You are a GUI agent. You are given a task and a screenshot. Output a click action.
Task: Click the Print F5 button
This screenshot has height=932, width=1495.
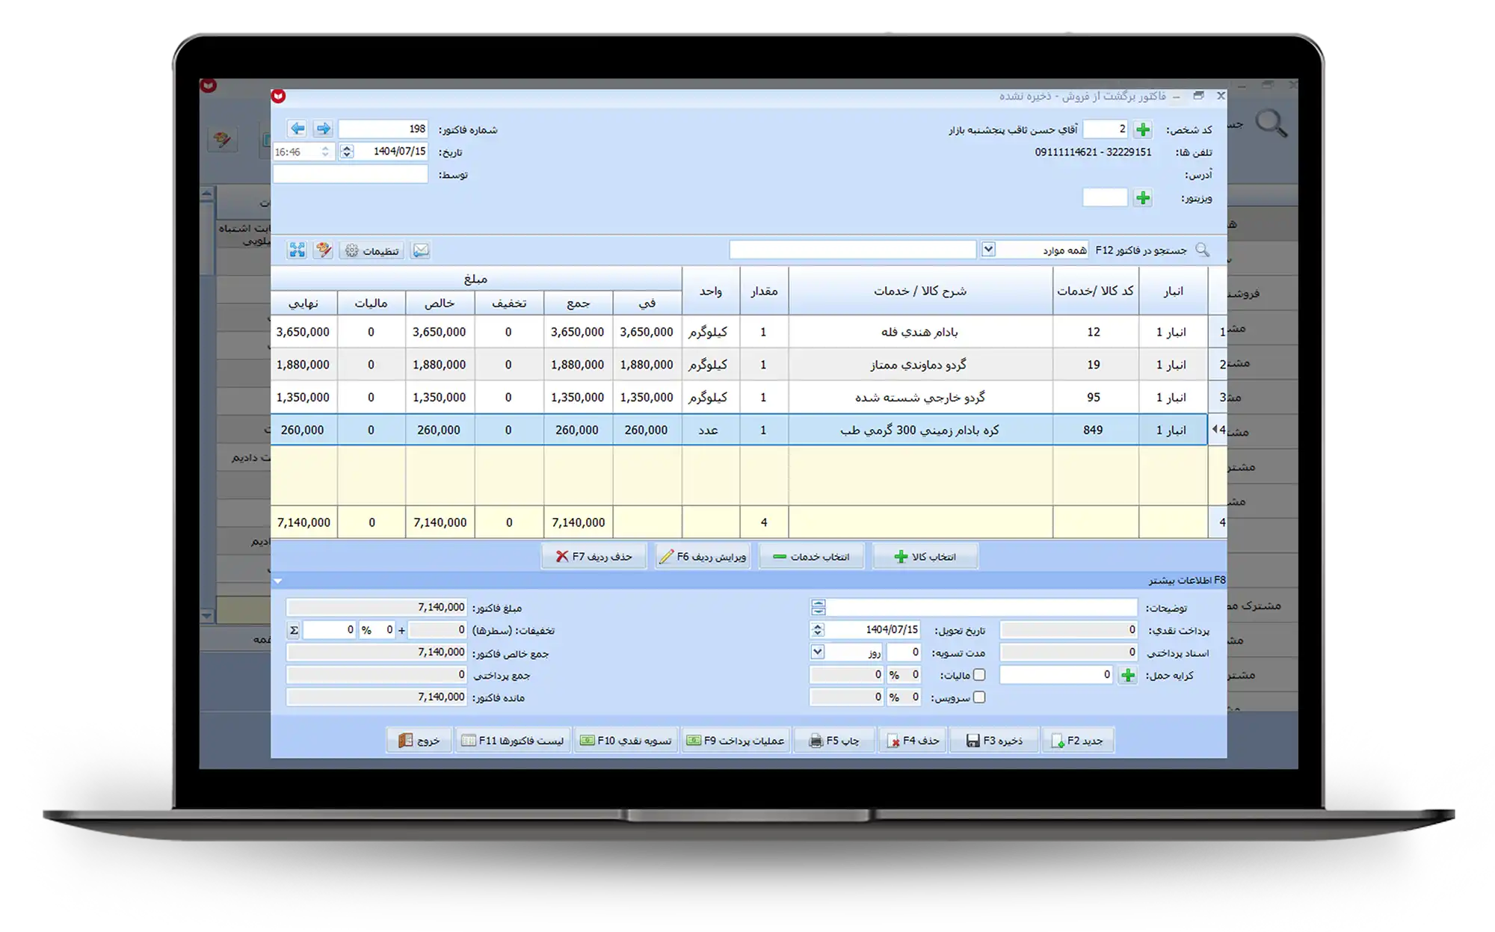[x=834, y=741]
